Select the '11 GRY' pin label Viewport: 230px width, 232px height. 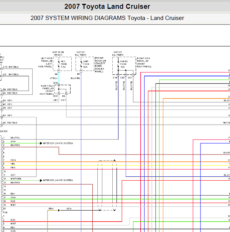click(9, 175)
